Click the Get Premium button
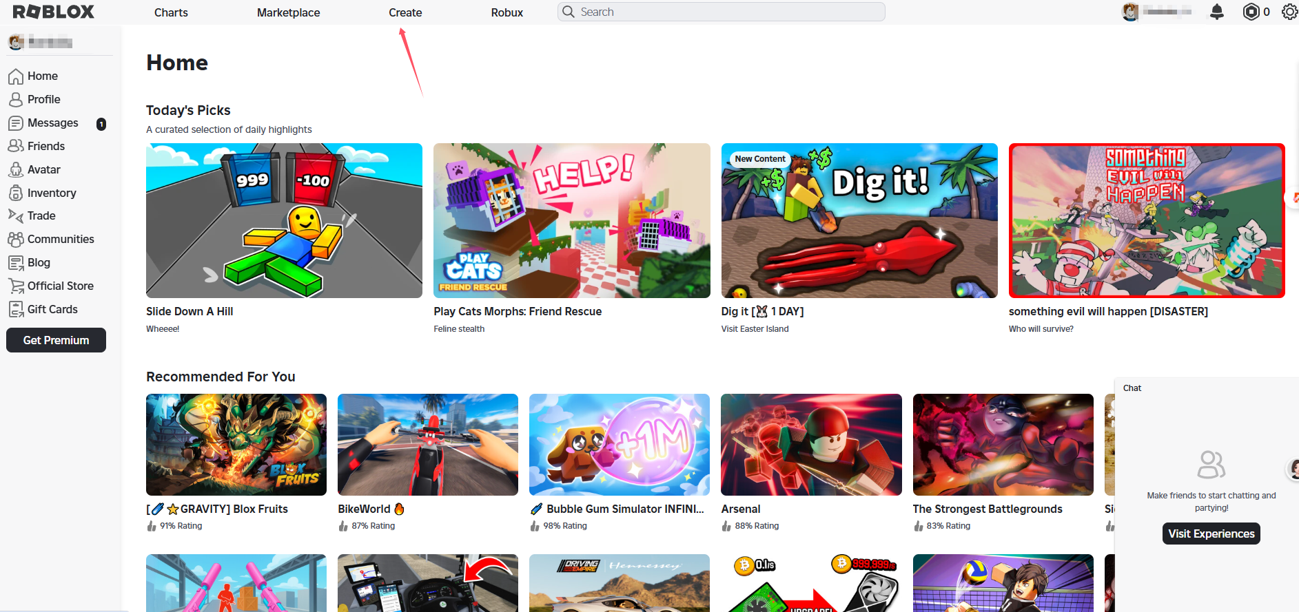 click(56, 340)
